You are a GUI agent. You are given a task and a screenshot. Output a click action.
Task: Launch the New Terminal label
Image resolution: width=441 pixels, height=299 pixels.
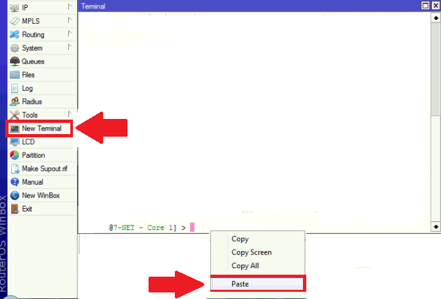[x=41, y=129]
